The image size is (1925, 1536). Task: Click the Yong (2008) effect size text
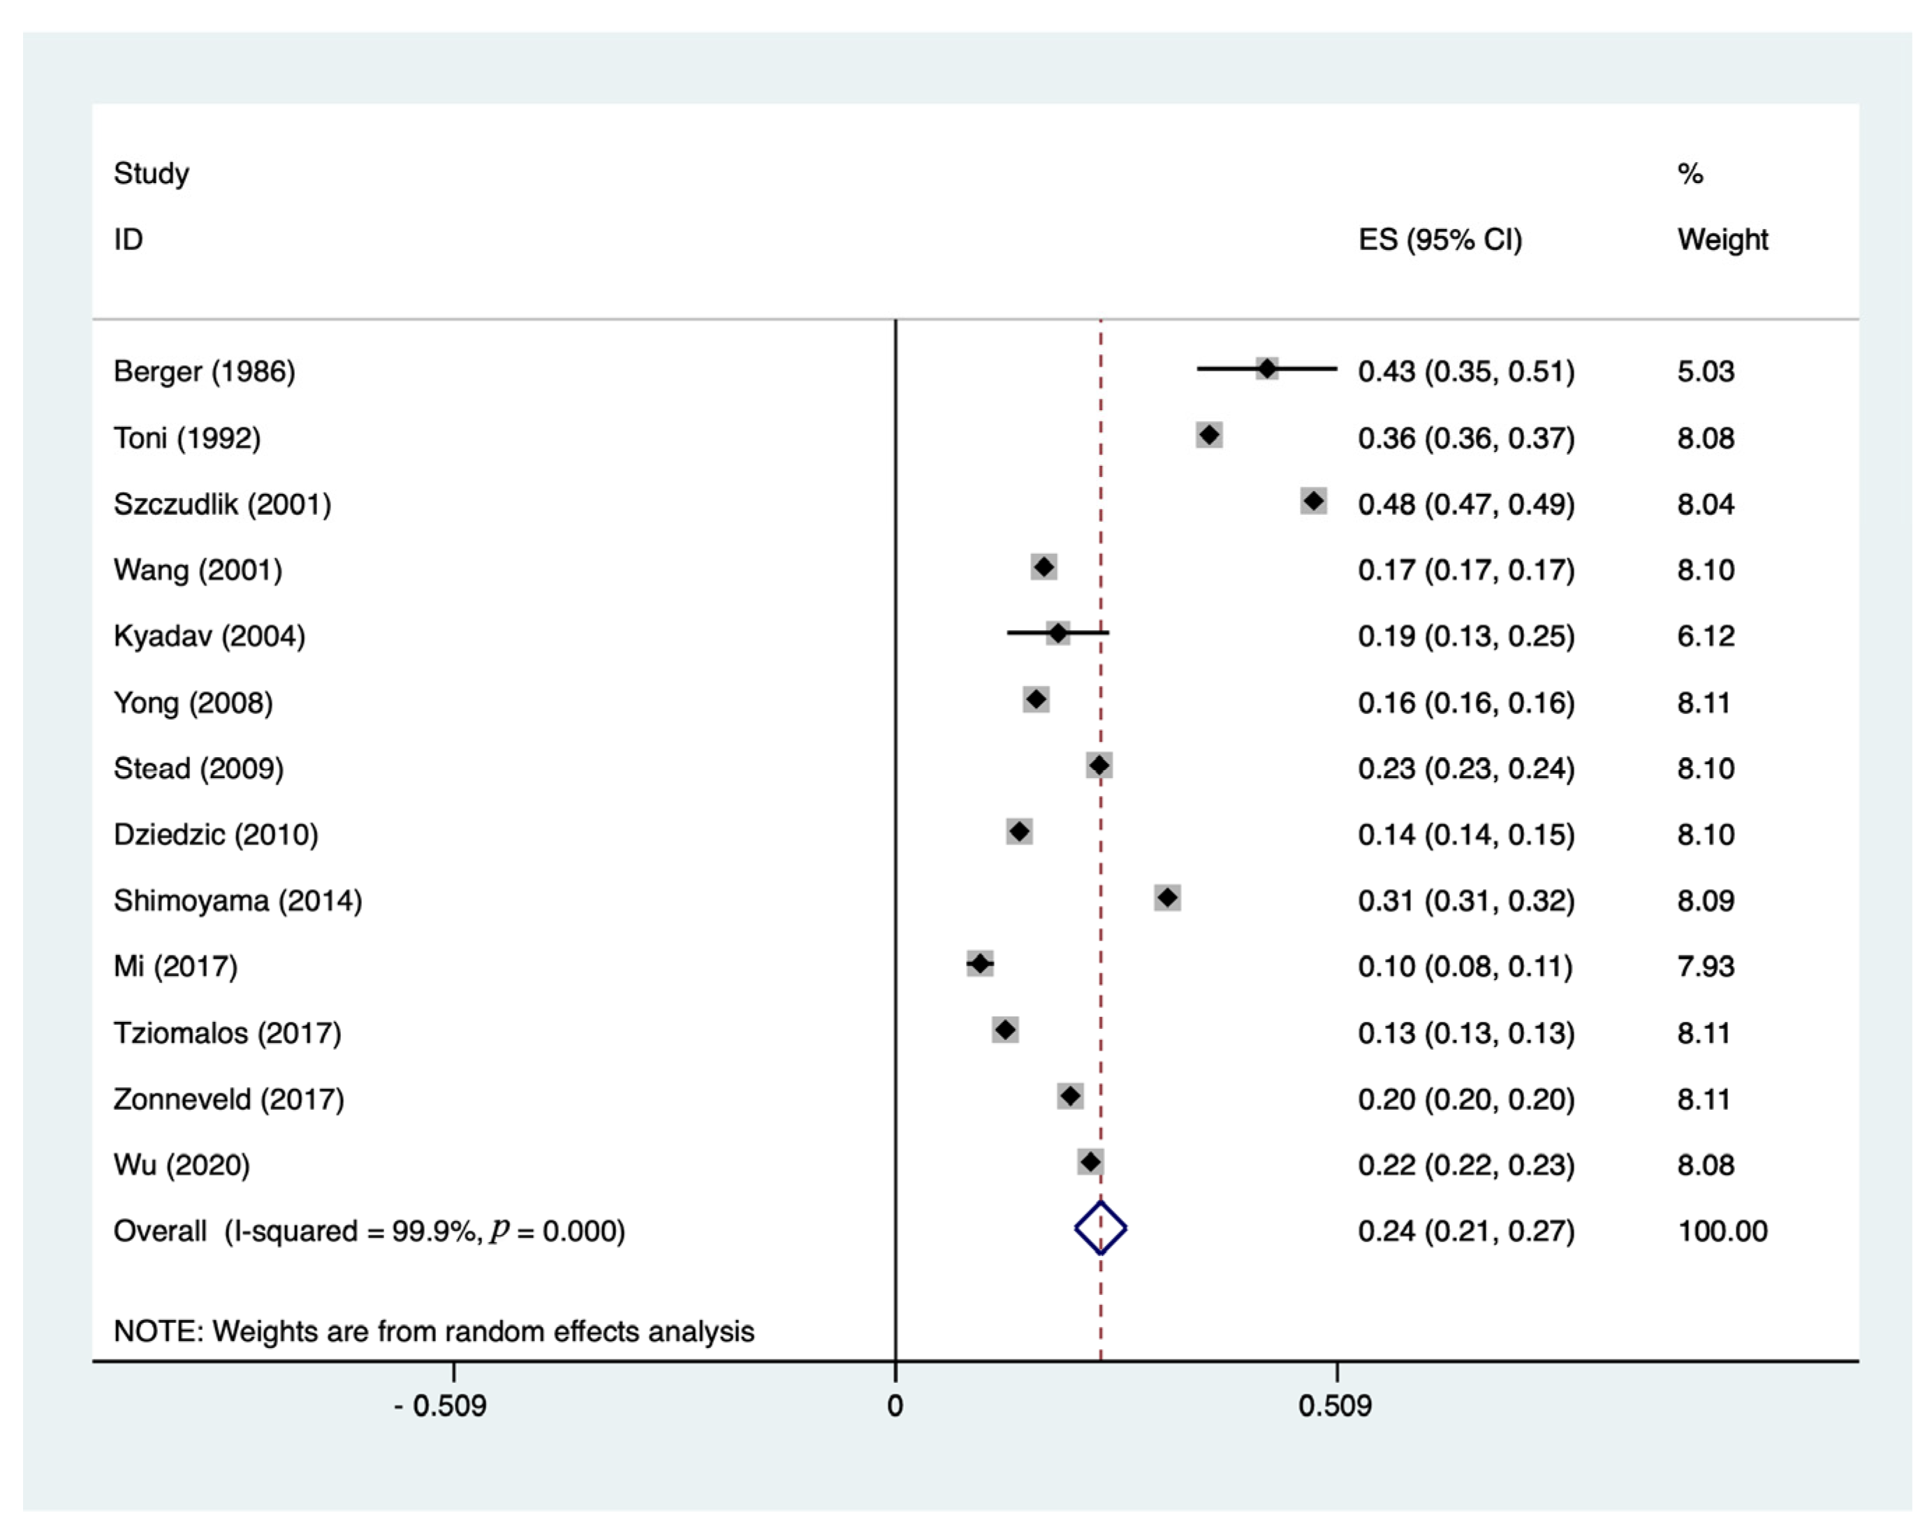tap(1466, 703)
